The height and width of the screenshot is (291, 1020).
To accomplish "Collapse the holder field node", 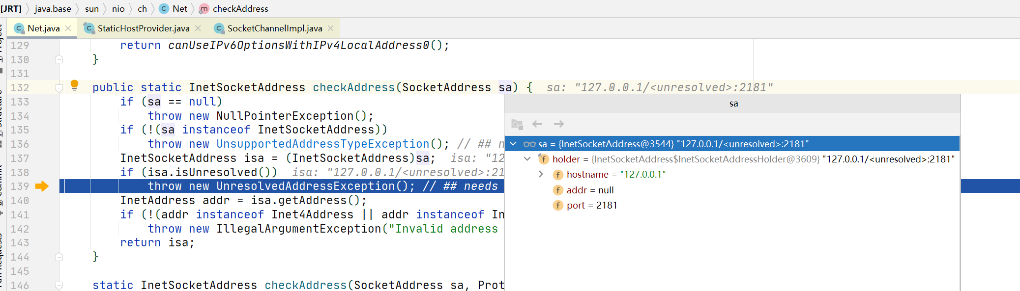I will 527,159.
